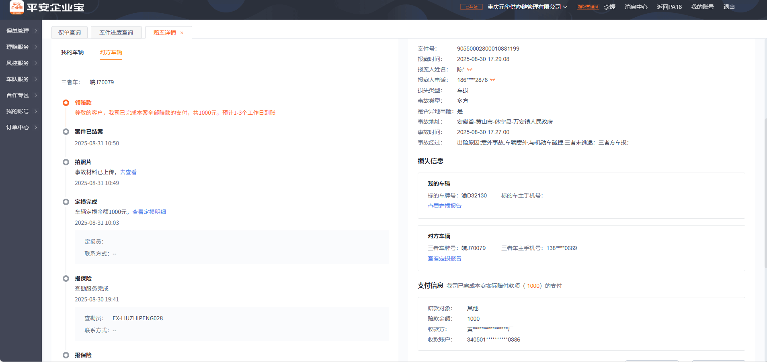Viewport: 767px width, 362px height.
Task: Open the 案件进度查询 tab
Action: click(116, 33)
